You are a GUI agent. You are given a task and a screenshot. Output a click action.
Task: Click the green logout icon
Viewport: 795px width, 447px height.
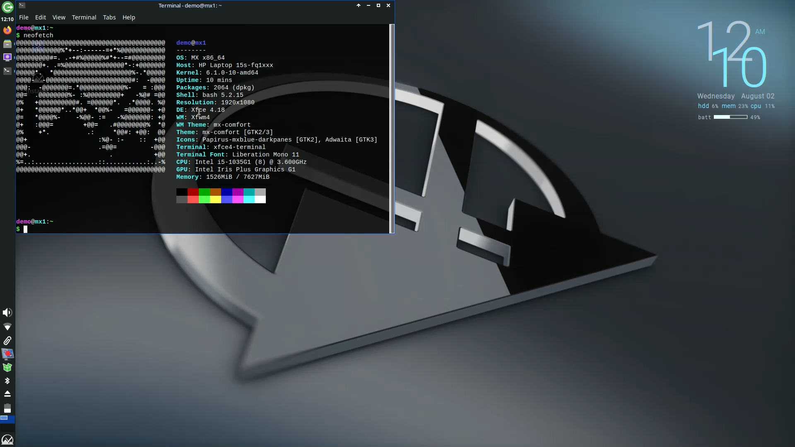(7, 7)
